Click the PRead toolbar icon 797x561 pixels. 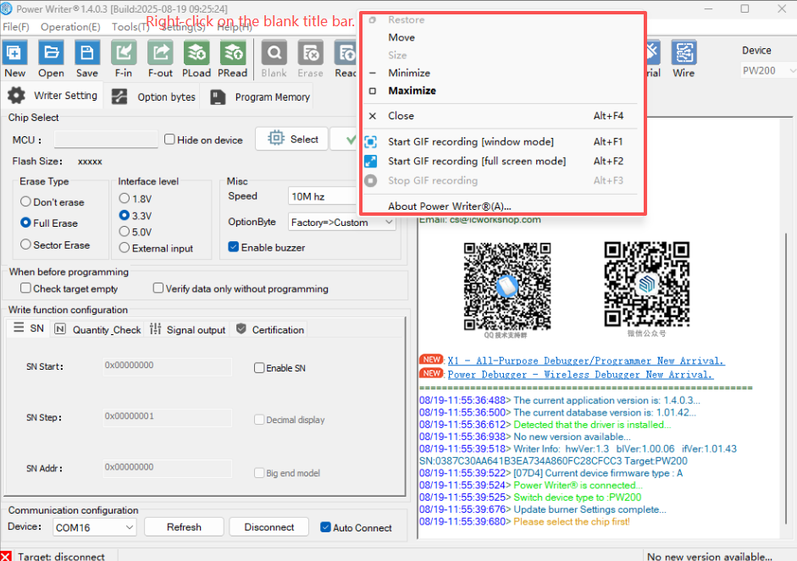pos(232,52)
